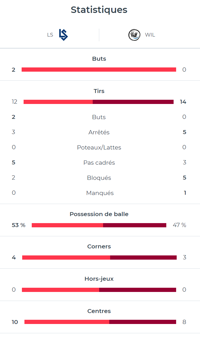The height and width of the screenshot is (340, 200).
Task: Select the WIL team abbreviation
Action: tap(150, 35)
